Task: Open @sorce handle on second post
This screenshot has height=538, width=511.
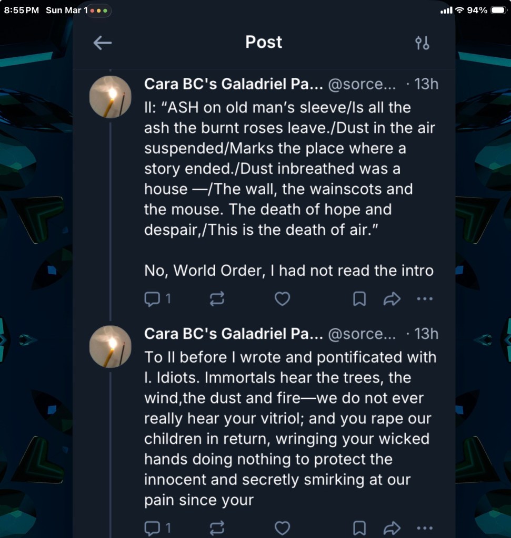Action: [362, 334]
